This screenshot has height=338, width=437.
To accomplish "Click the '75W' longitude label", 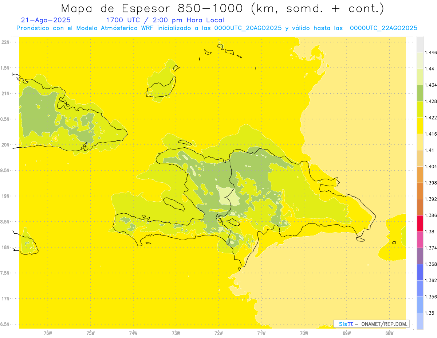I will tap(91, 333).
